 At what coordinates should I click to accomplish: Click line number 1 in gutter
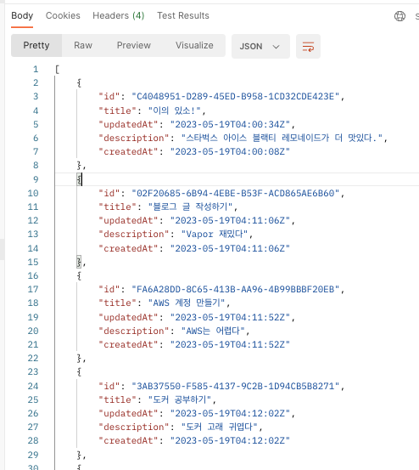pos(36,70)
